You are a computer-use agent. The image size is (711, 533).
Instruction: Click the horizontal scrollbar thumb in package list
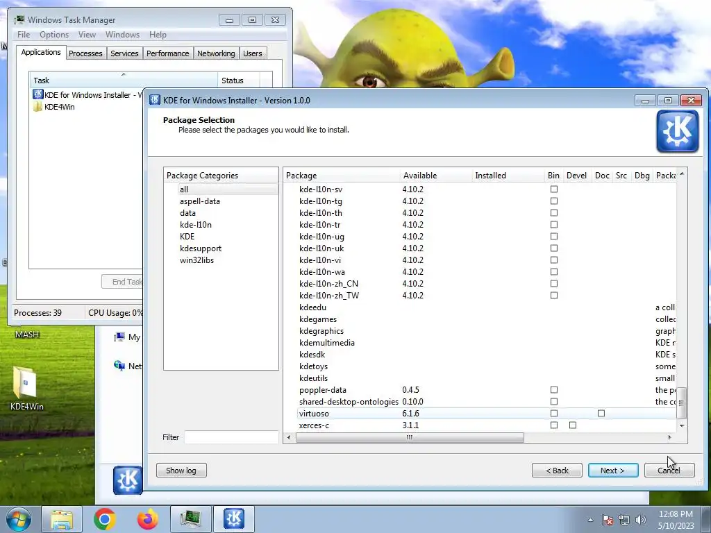click(x=410, y=437)
